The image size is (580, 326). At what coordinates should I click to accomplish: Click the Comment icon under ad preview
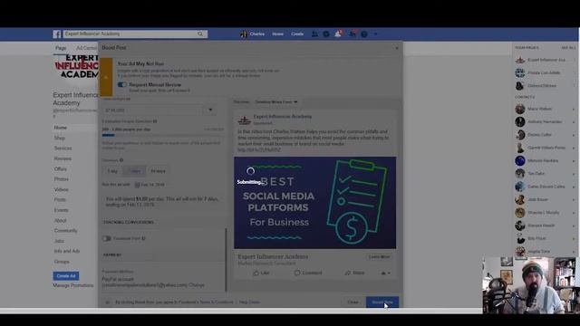[x=297, y=273]
